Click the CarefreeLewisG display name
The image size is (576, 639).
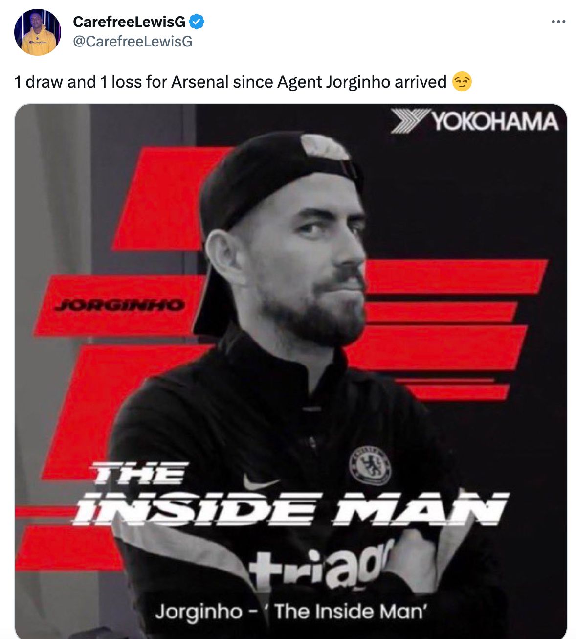tap(130, 21)
